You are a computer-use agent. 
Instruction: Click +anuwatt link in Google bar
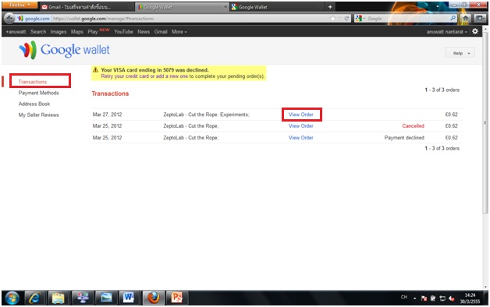click(16, 31)
